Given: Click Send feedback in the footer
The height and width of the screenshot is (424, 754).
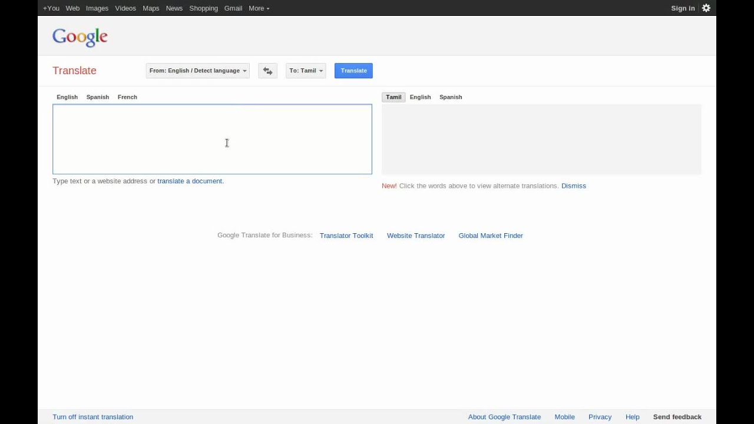Looking at the screenshot, I should pyautogui.click(x=677, y=417).
